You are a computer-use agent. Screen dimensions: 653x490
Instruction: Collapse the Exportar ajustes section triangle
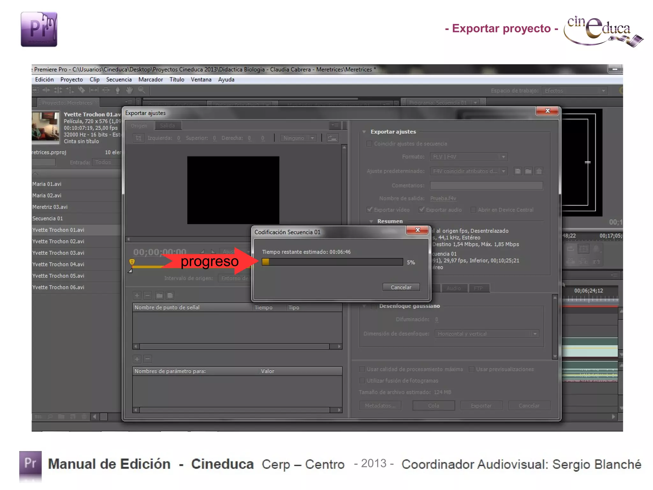(x=364, y=132)
